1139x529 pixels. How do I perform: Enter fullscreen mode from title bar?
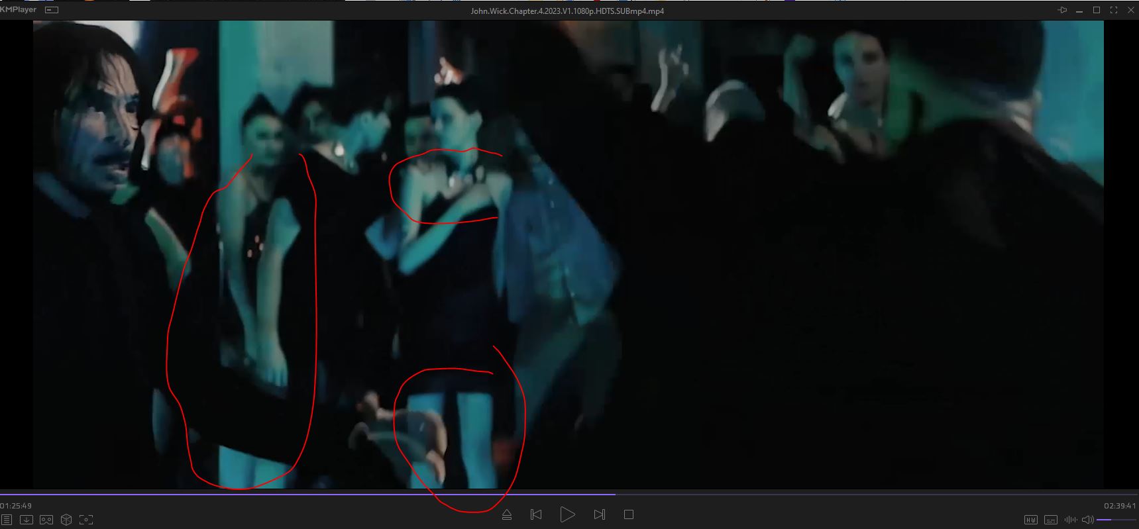(1114, 10)
